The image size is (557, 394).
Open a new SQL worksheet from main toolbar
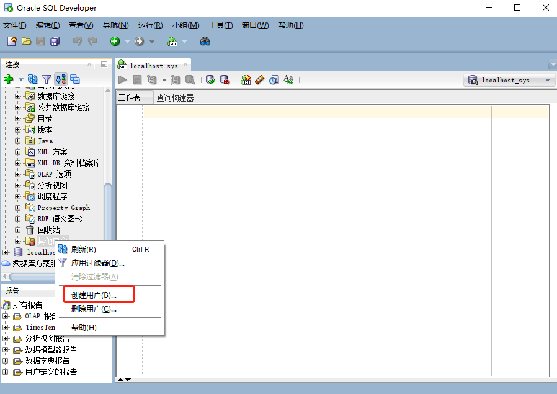coord(172,42)
